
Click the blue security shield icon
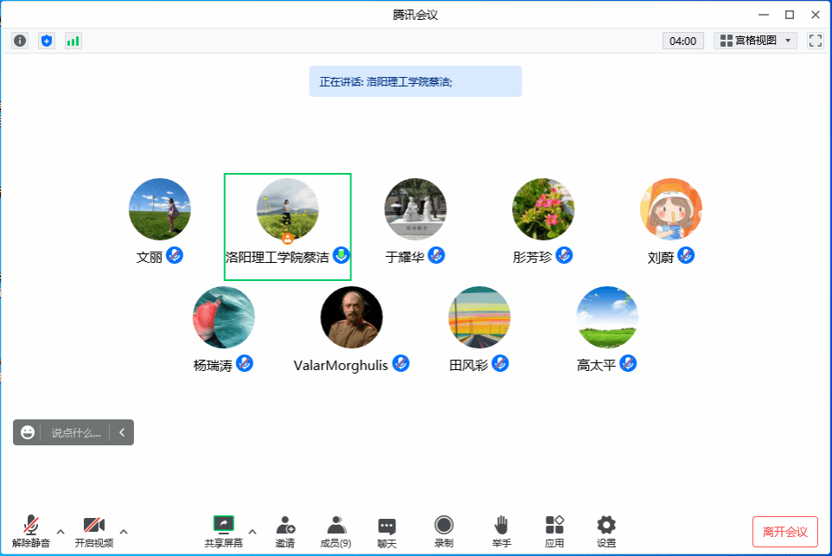click(47, 41)
